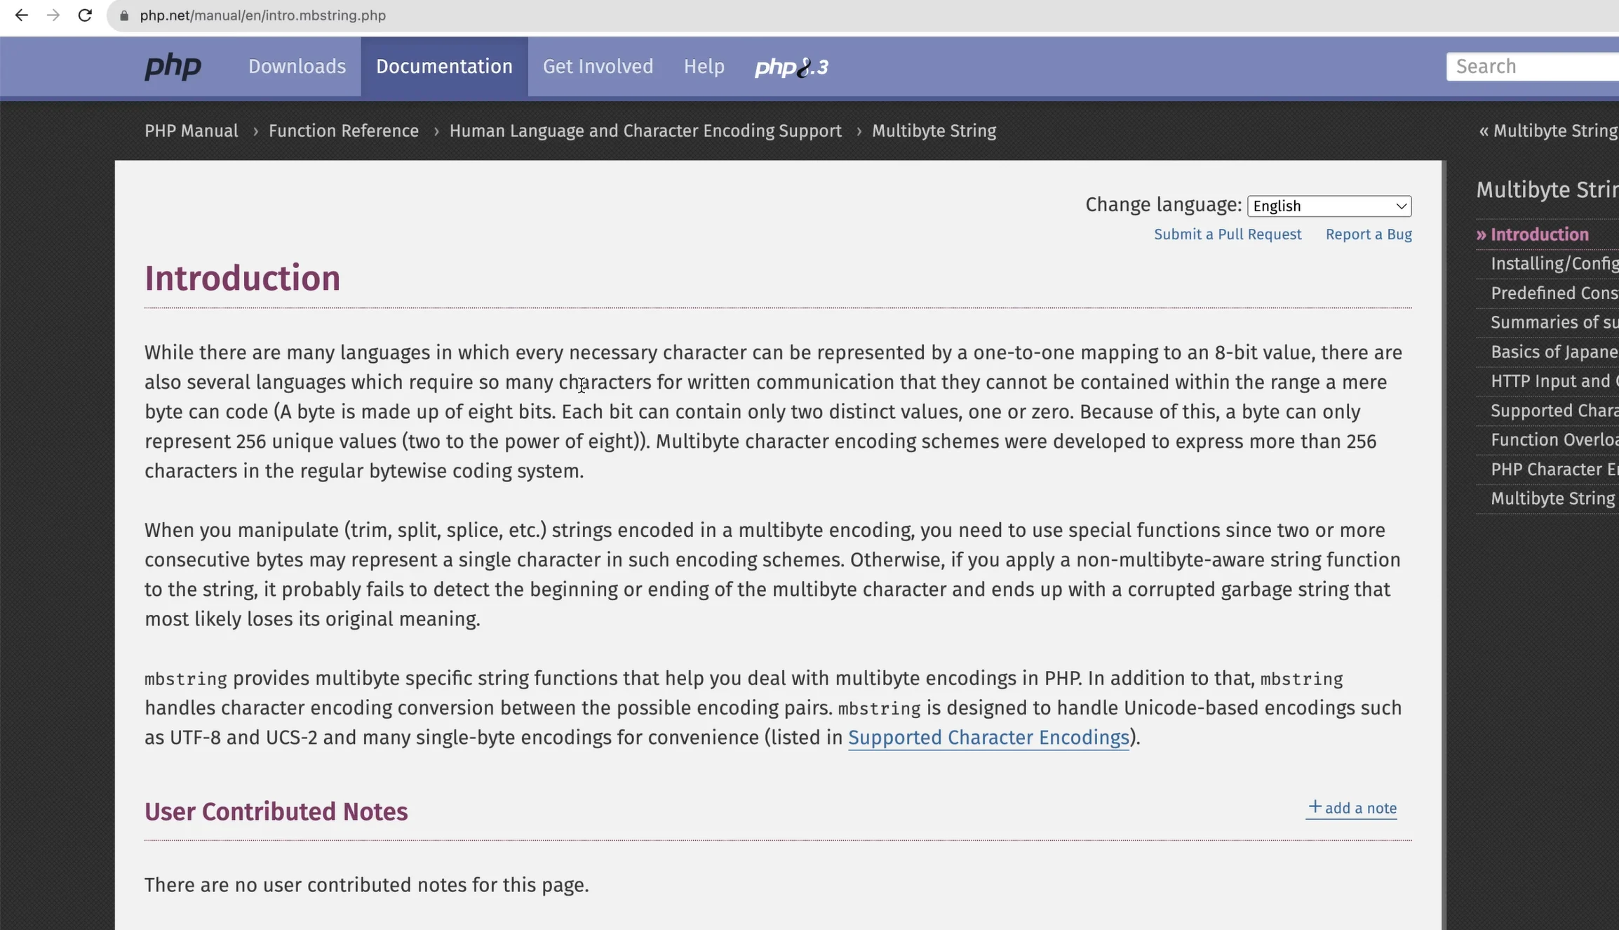Open Predefined Constants in sidebar

point(1553,293)
